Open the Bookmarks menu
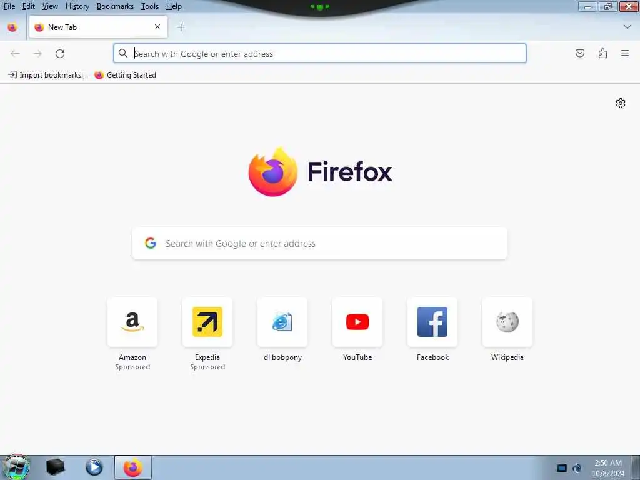This screenshot has height=480, width=640. coord(115,6)
